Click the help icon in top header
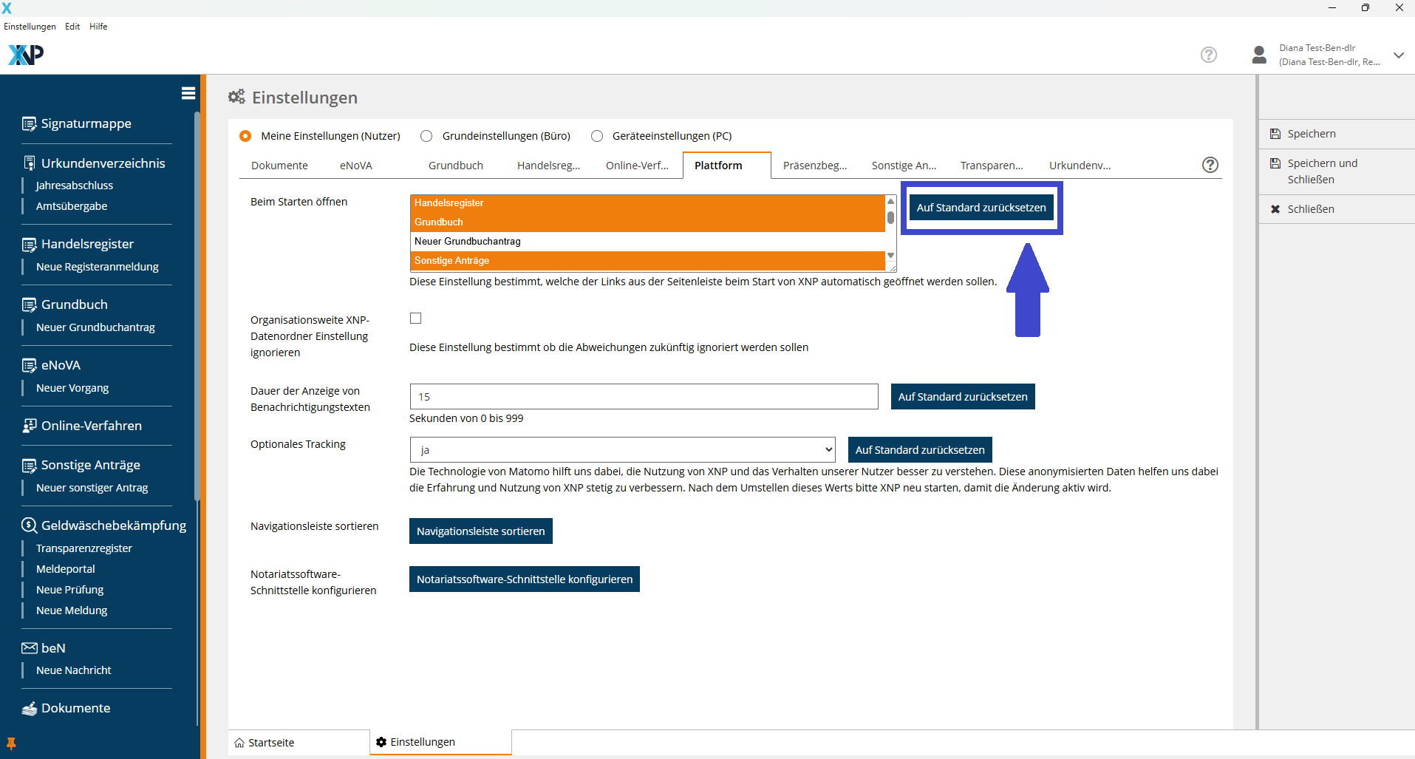The width and height of the screenshot is (1415, 759). click(x=1208, y=55)
